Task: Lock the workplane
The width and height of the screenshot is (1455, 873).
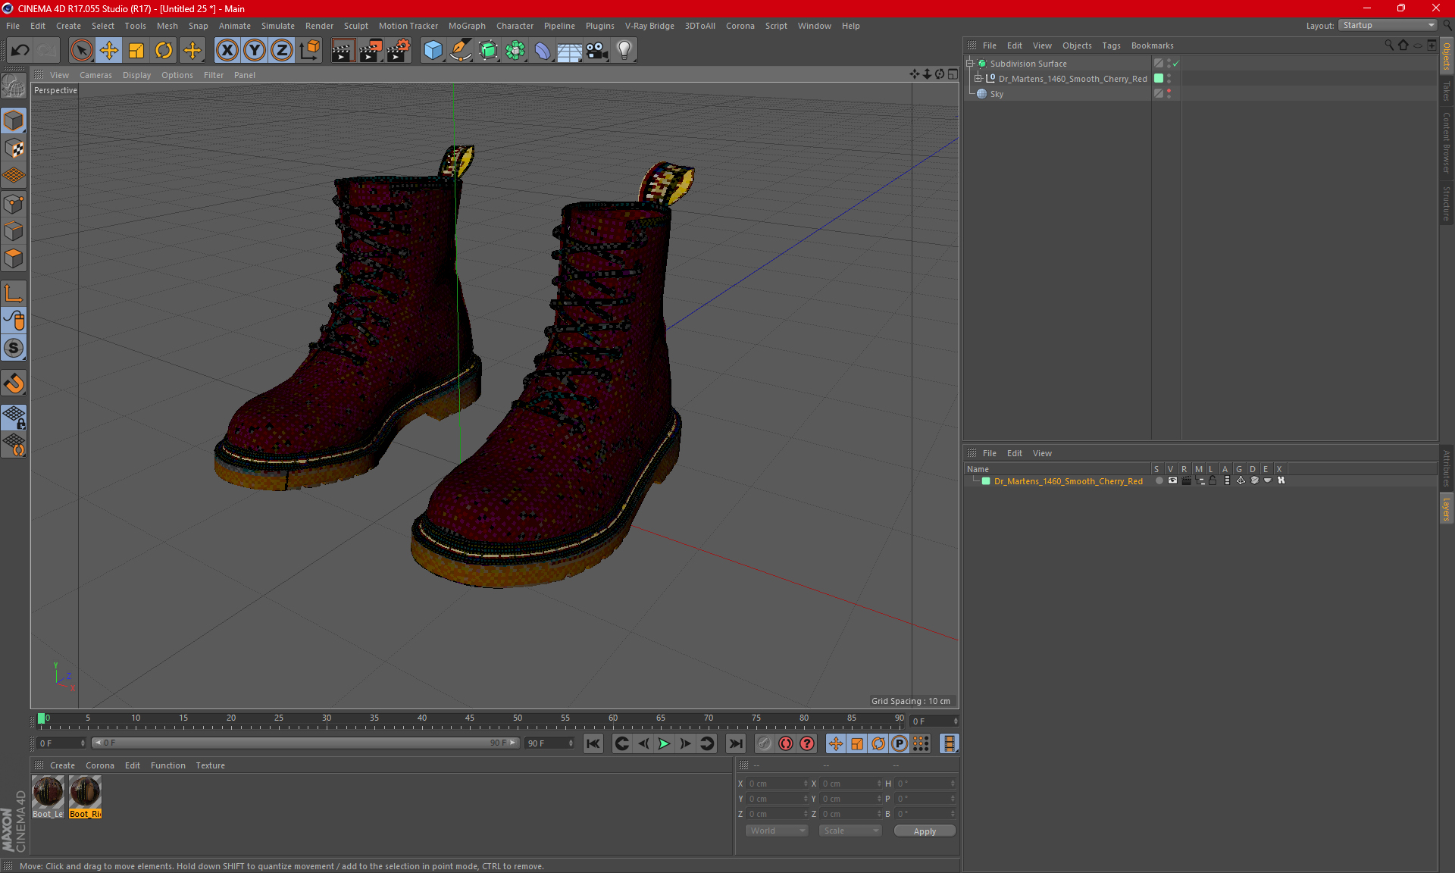Action: [x=14, y=418]
